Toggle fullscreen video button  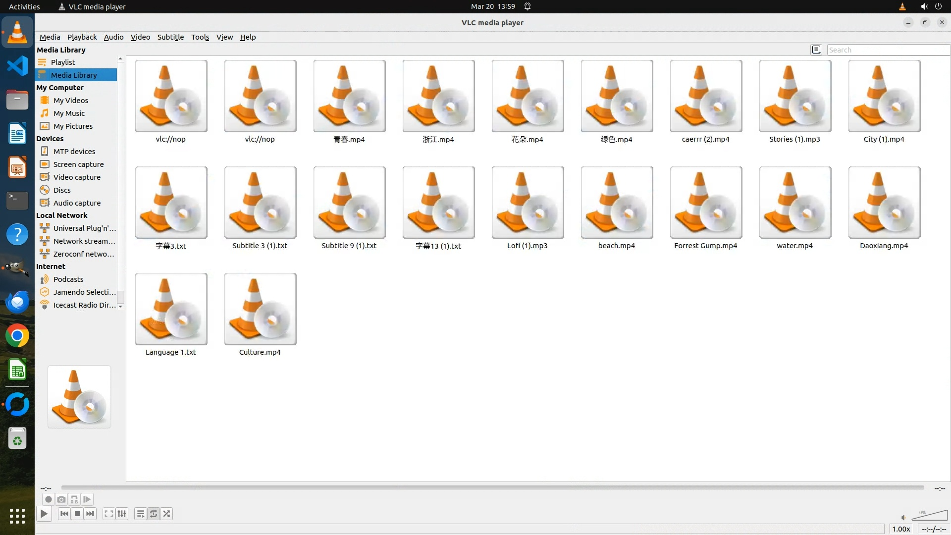[108, 514]
